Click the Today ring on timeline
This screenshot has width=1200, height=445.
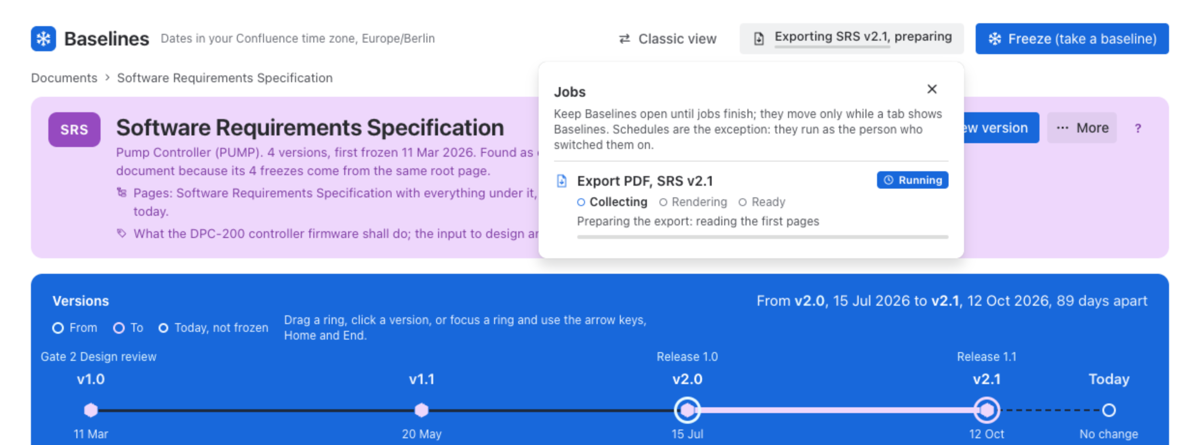1109,410
